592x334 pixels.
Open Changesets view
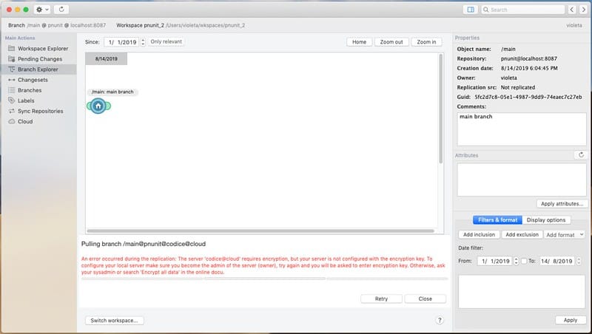point(38,80)
